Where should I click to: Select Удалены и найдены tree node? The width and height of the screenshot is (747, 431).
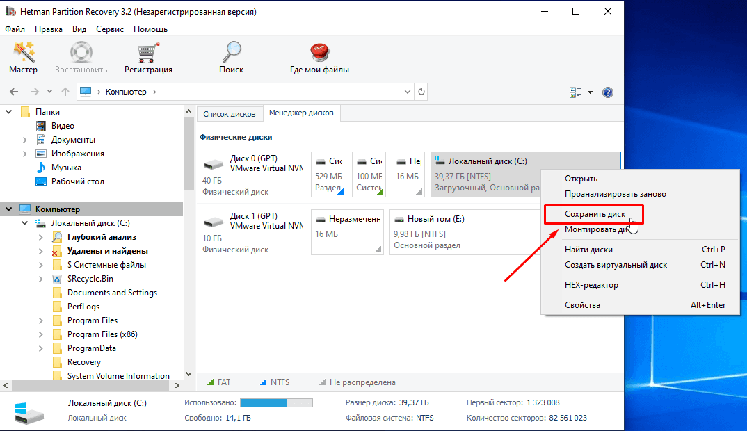pos(107,251)
